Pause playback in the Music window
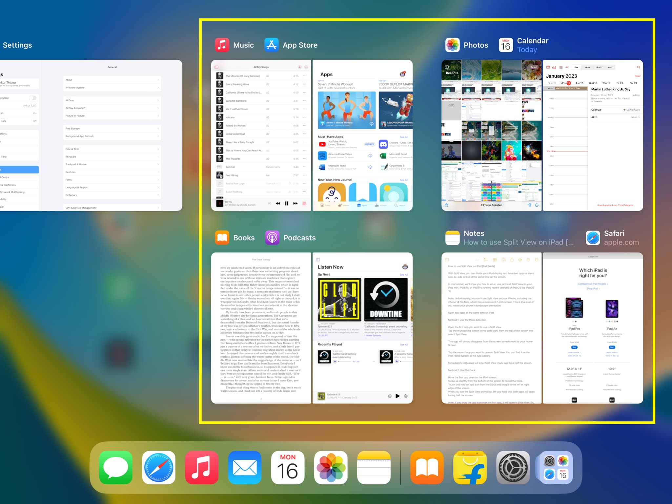Screen dimensions: 672x504 point(287,203)
